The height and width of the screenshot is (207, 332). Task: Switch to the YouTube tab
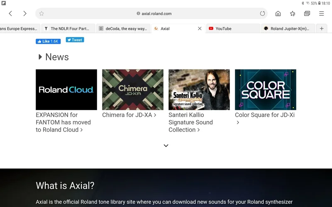[232, 29]
